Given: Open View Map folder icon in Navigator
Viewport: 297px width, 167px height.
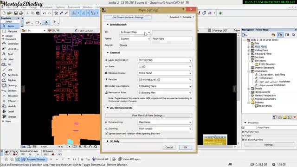Looking at the screenshot, I should point(280,35).
